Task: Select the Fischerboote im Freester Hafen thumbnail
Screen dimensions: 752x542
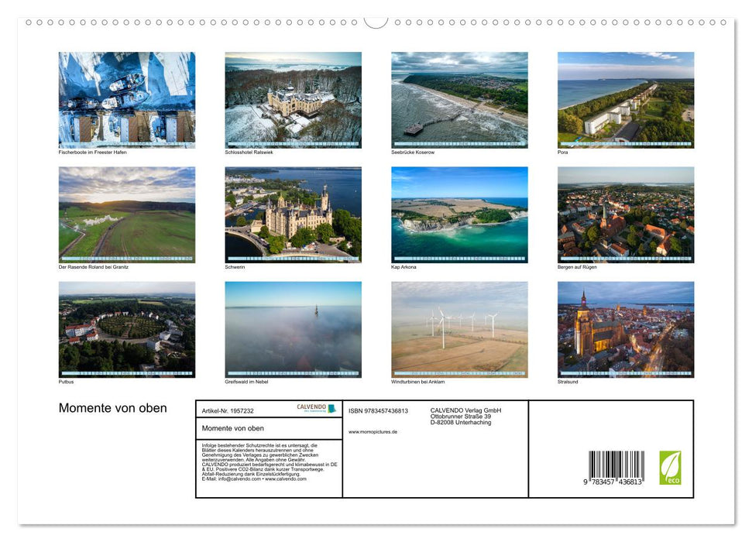Action: 126,100
